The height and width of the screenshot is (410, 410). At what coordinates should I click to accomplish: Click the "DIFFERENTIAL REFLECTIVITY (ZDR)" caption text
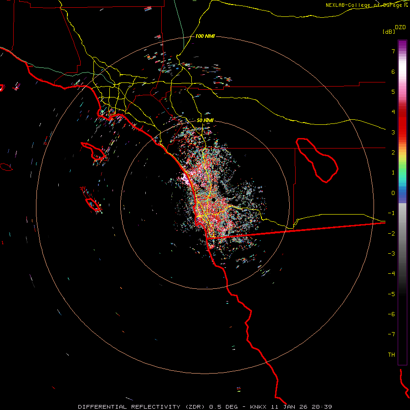coord(142,407)
